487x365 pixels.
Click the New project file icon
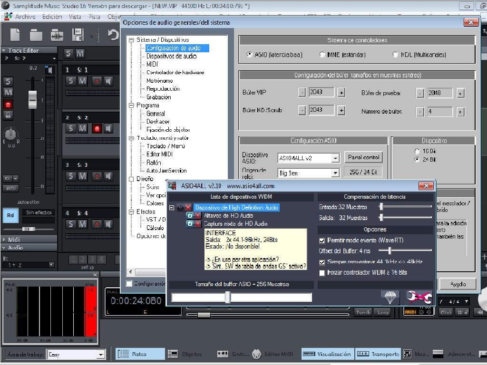pyautogui.click(x=15, y=35)
